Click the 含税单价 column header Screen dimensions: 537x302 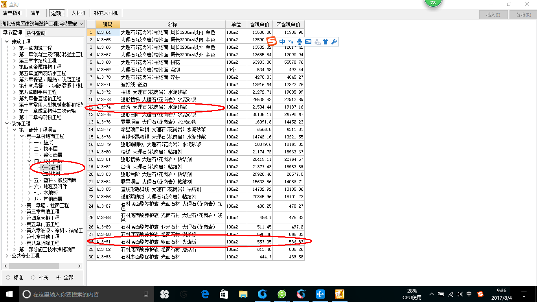pyautogui.click(x=260, y=24)
